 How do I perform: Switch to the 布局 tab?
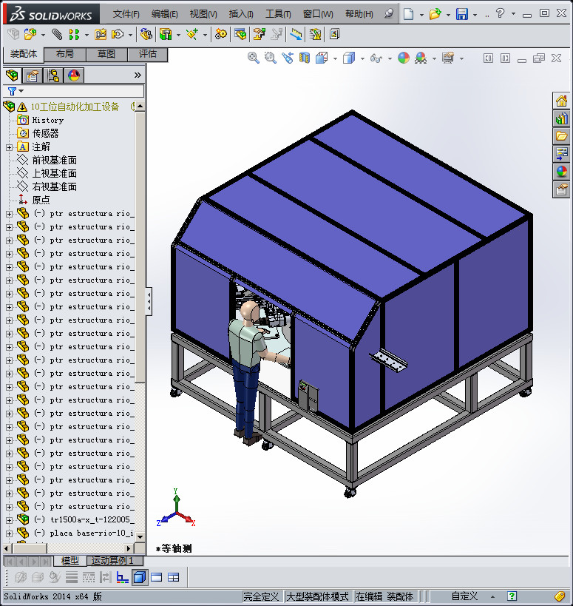pyautogui.click(x=65, y=54)
